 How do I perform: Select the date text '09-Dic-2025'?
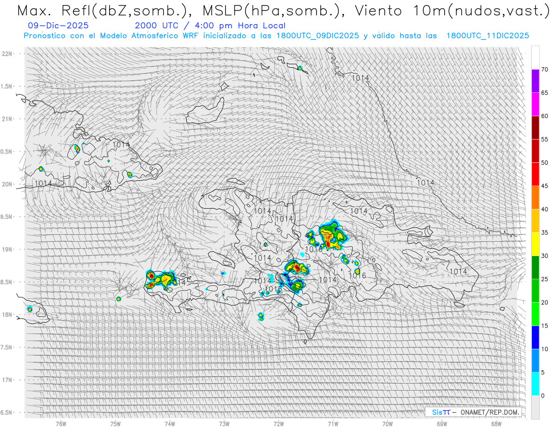58,26
